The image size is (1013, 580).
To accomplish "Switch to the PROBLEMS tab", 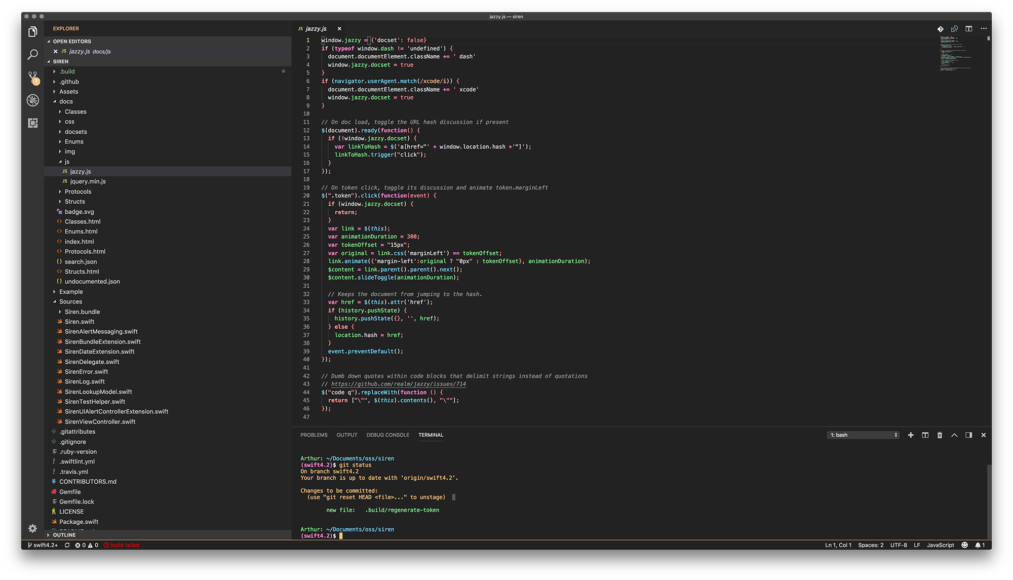I will click(x=314, y=435).
